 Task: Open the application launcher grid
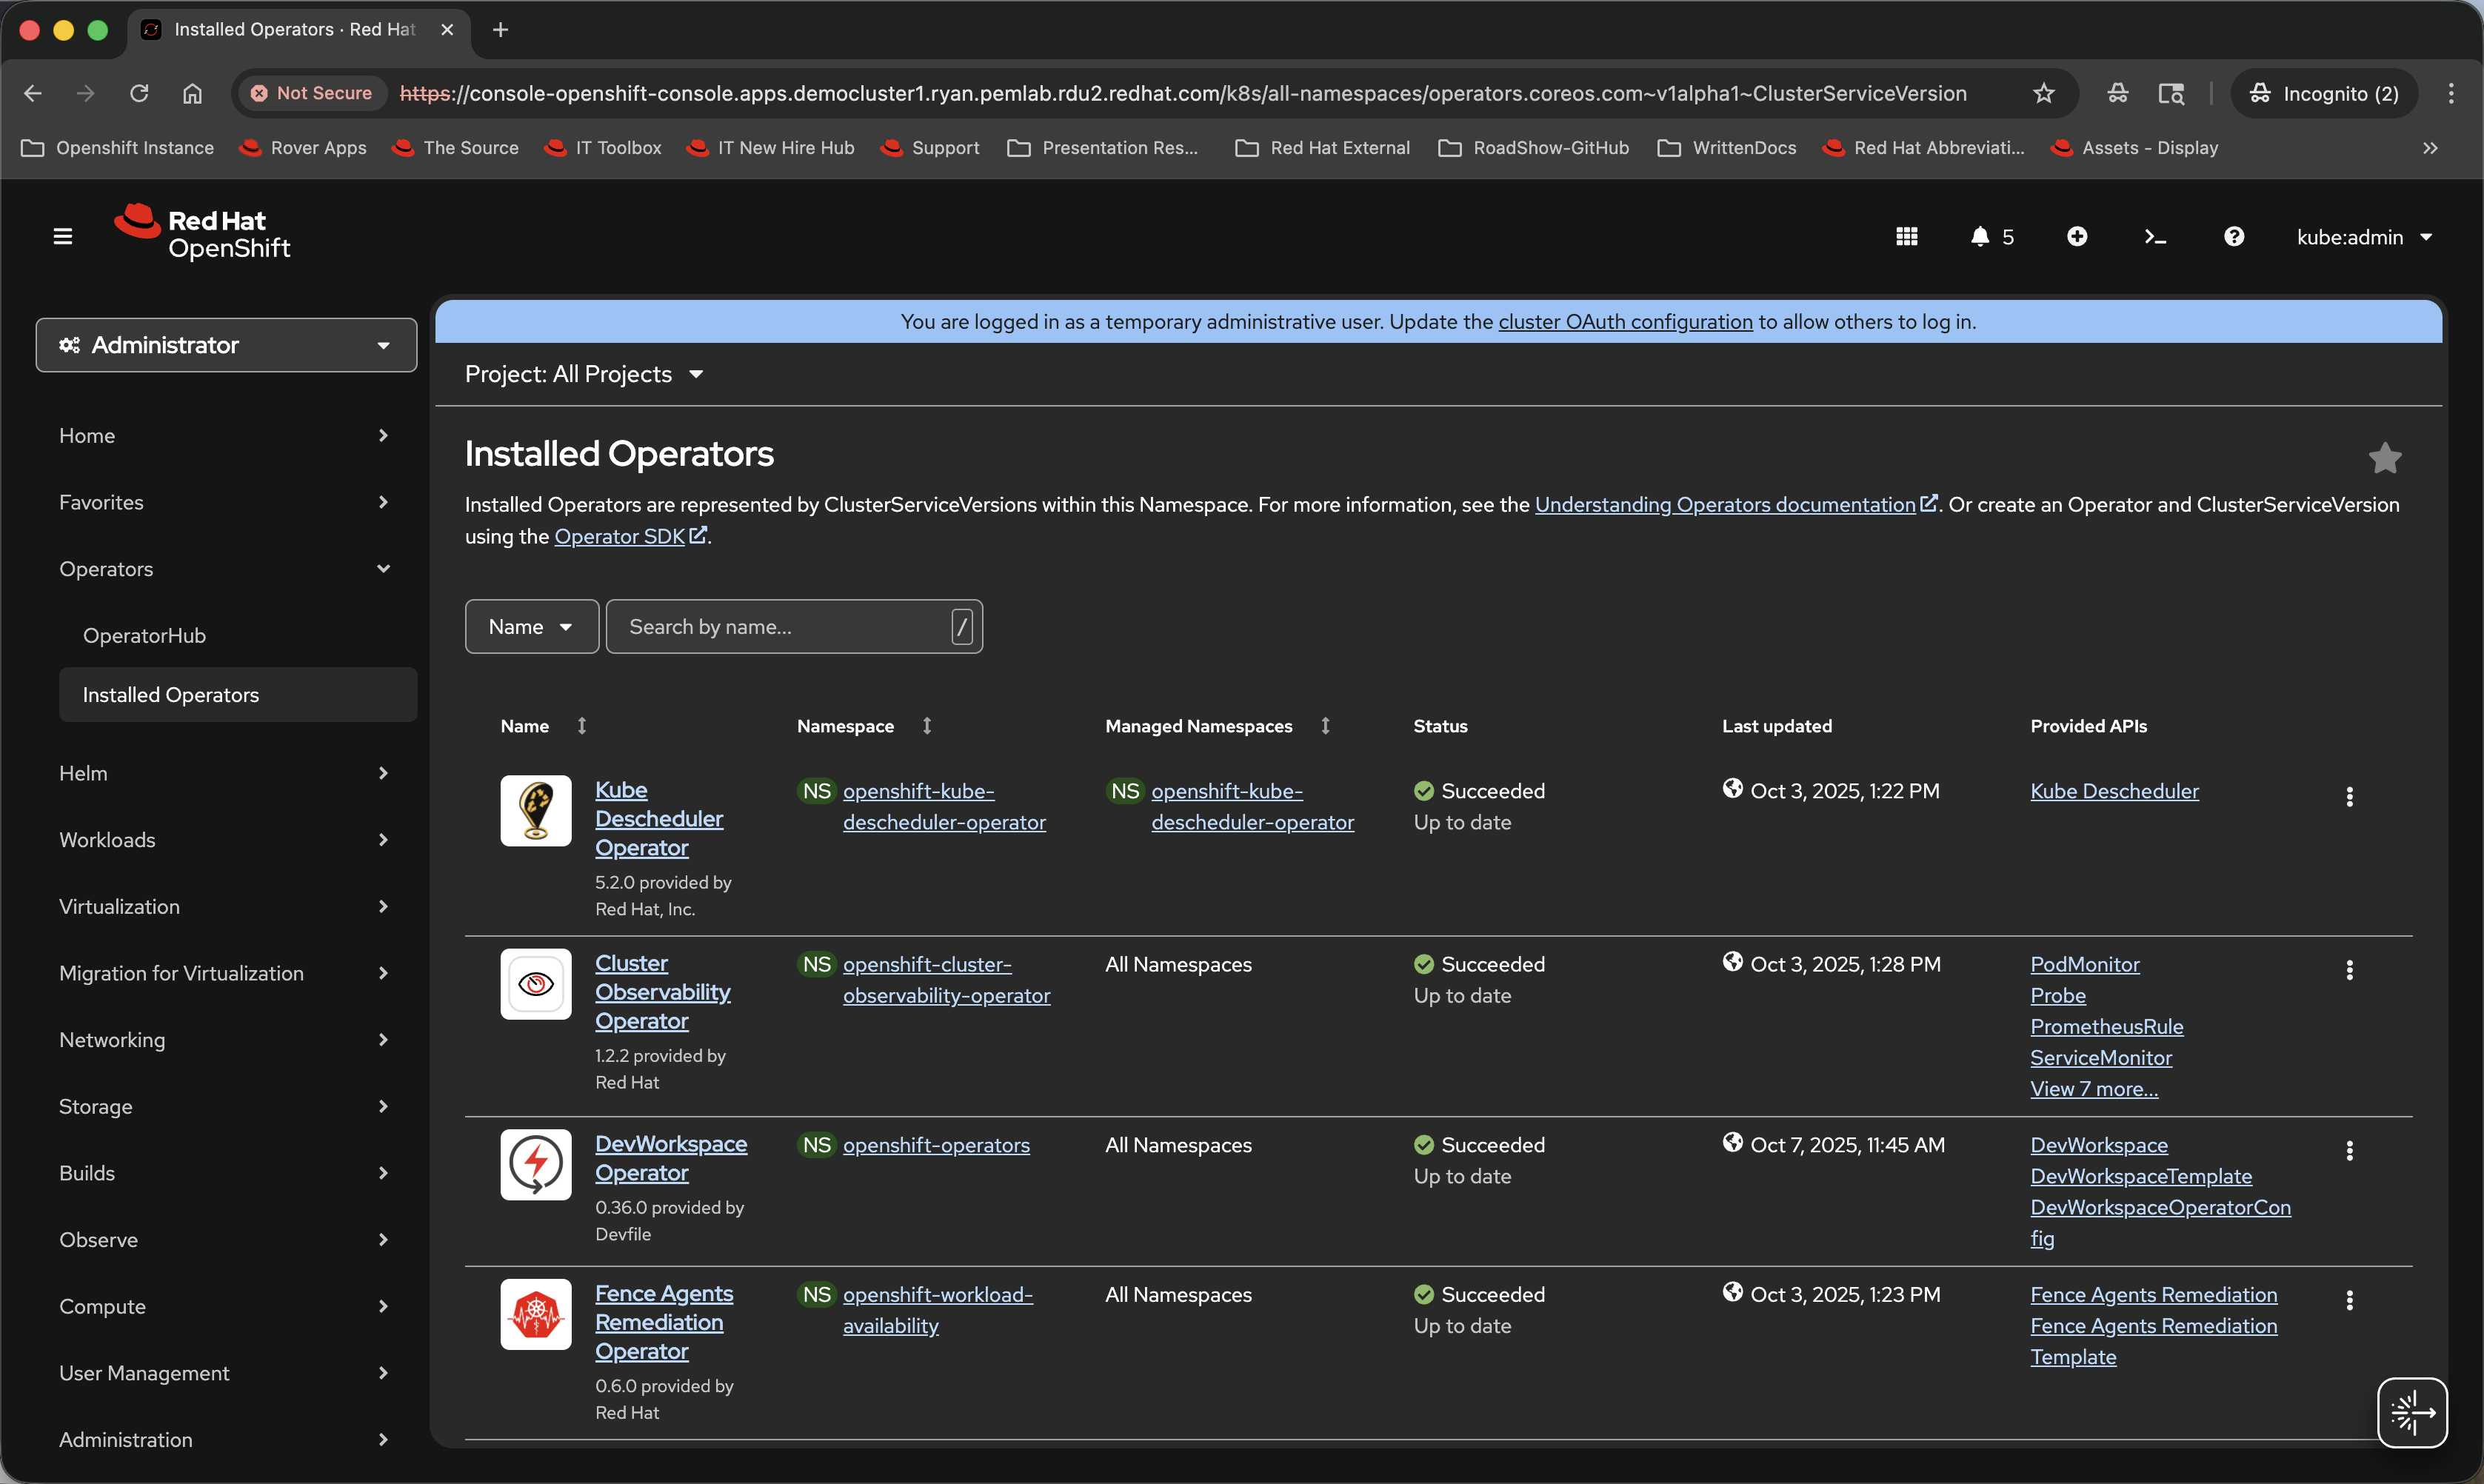pyautogui.click(x=1906, y=236)
